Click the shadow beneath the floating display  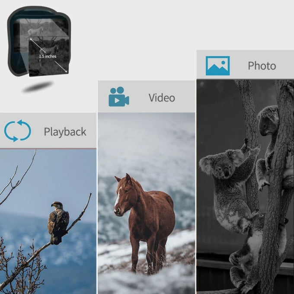tap(38, 87)
